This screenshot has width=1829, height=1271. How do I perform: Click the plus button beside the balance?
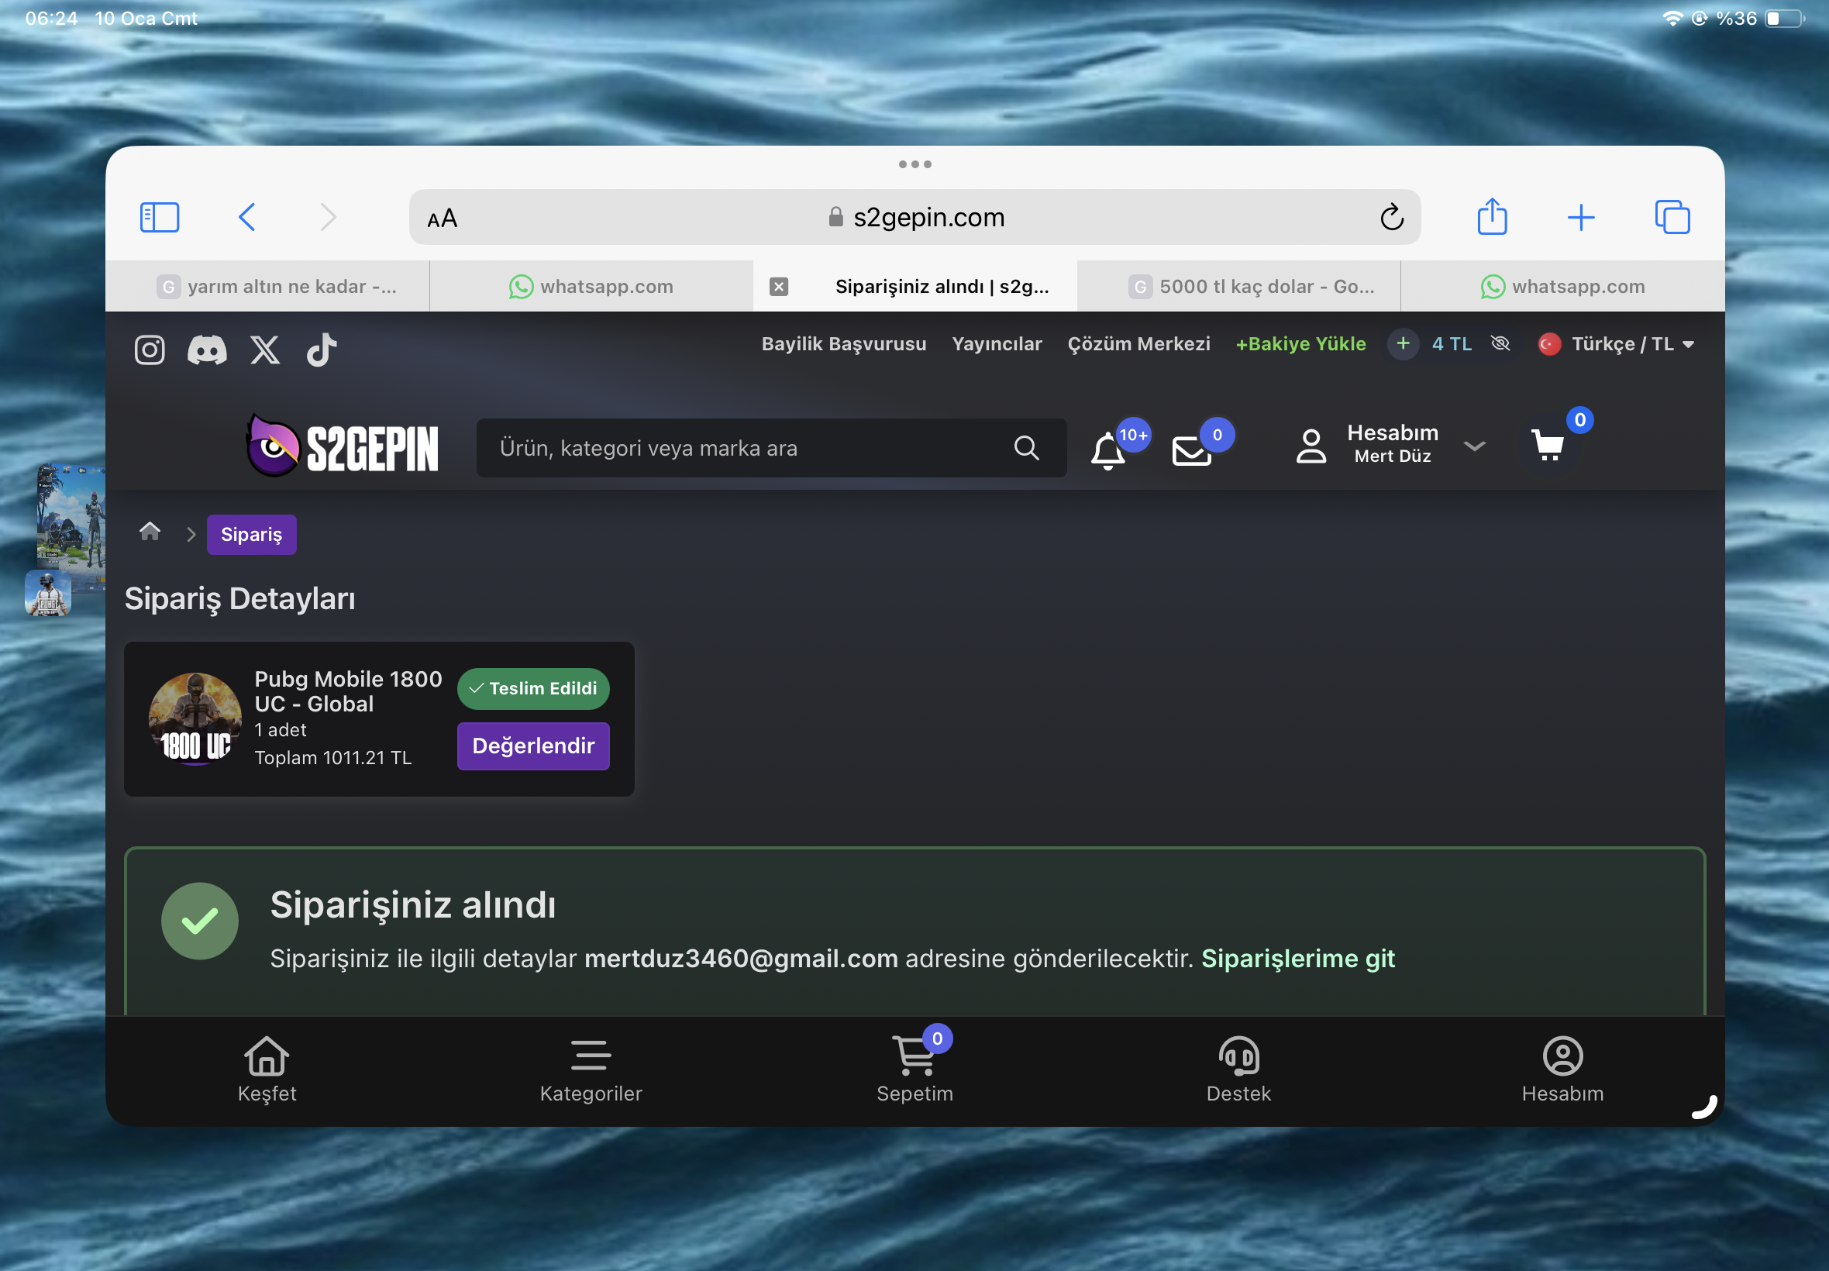pyautogui.click(x=1403, y=344)
